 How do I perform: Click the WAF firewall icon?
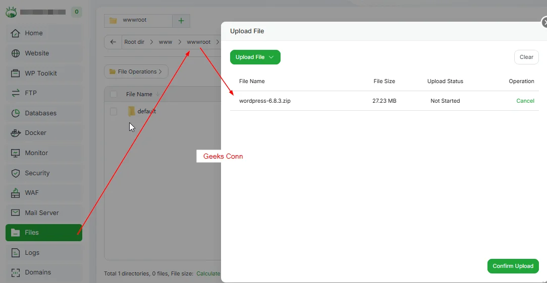point(15,193)
